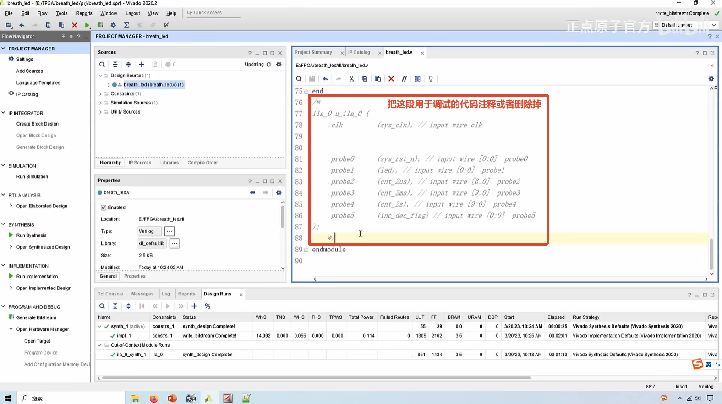722x404 pixels.
Task: Click Create Block Design
Action: tap(38, 124)
